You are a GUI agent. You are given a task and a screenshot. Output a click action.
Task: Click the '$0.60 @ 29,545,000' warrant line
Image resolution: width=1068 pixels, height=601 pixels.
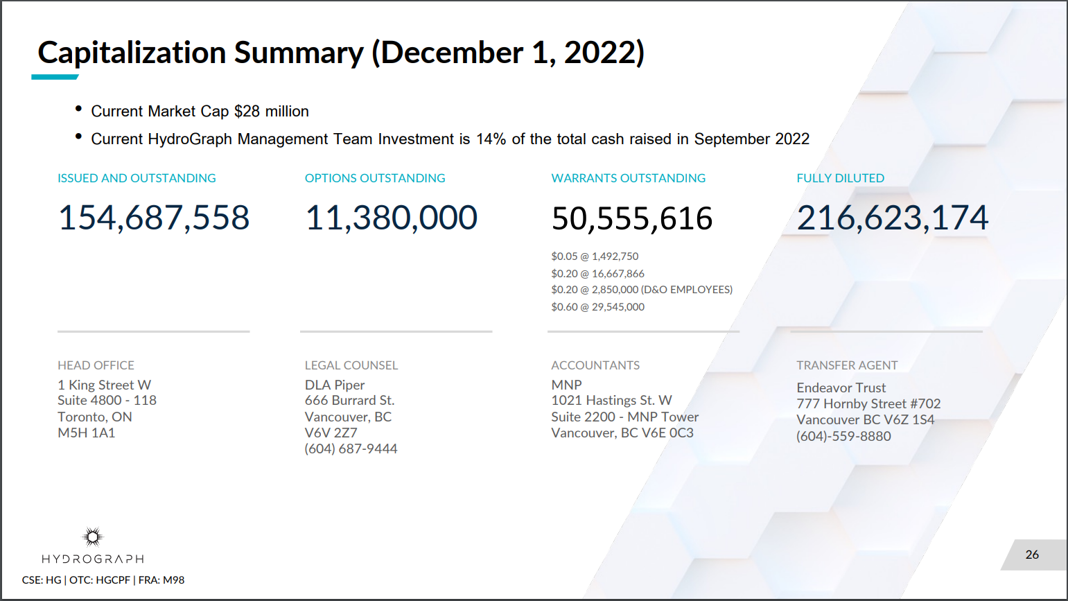point(598,307)
